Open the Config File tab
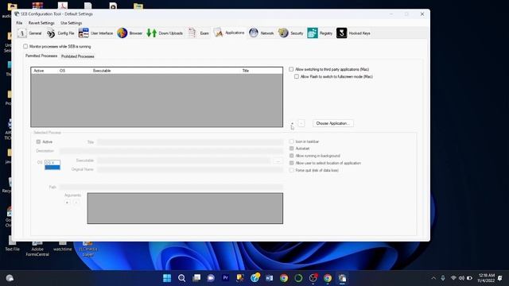Image resolution: width=509 pixels, height=286 pixels. point(60,33)
